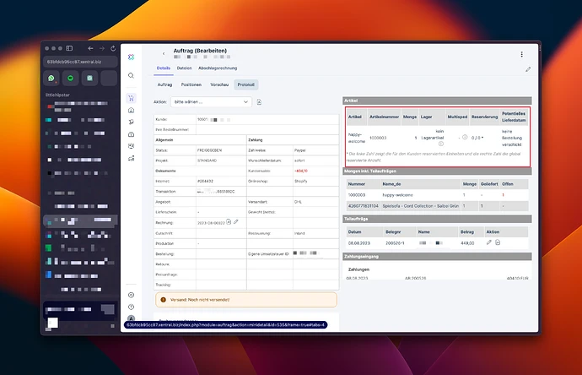Viewport: 582px width, 375px height.
Task: Open the Protokoll sub-tab
Action: pos(246,84)
